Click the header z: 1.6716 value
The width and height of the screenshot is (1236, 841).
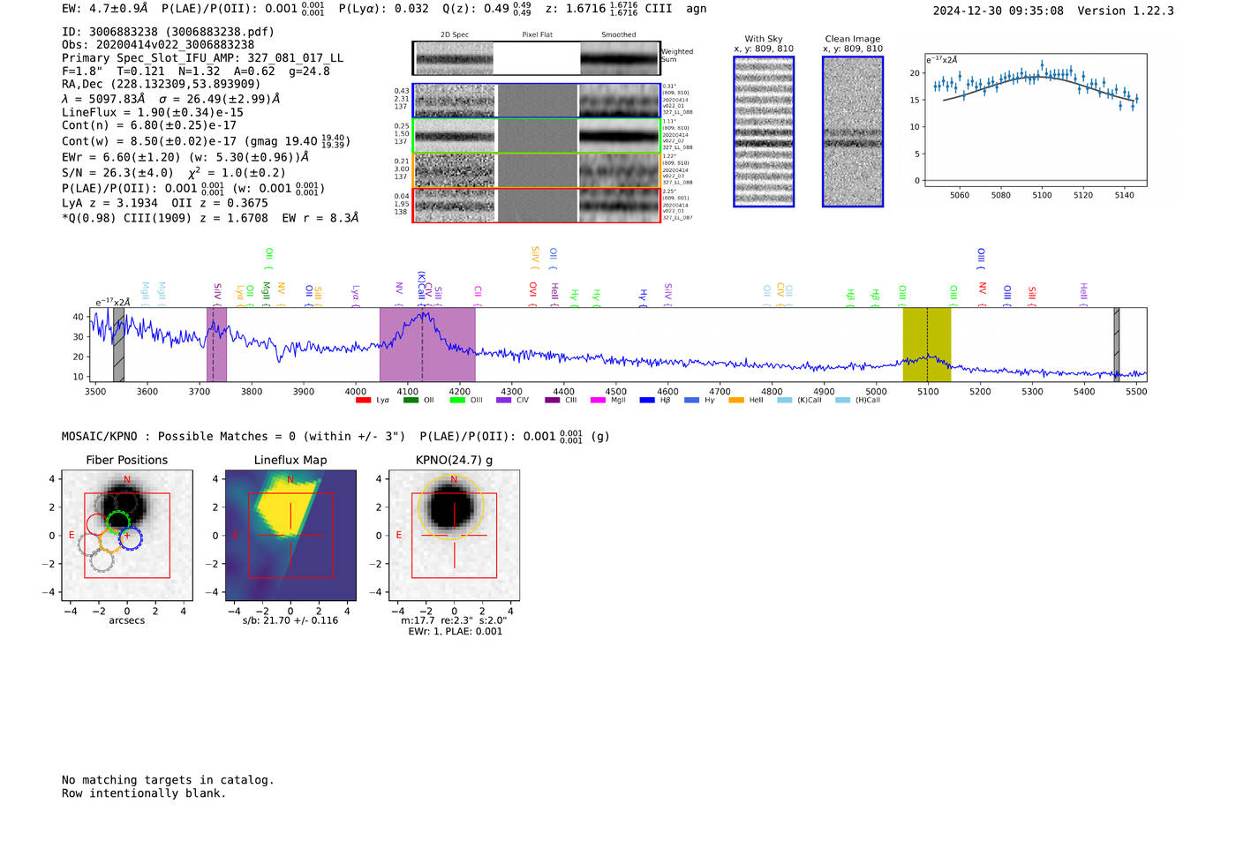pyautogui.click(x=591, y=9)
